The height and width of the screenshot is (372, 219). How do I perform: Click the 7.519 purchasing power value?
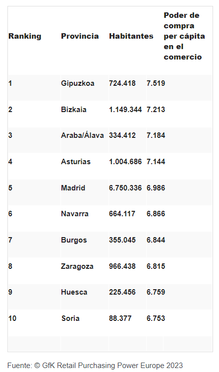coord(156,83)
